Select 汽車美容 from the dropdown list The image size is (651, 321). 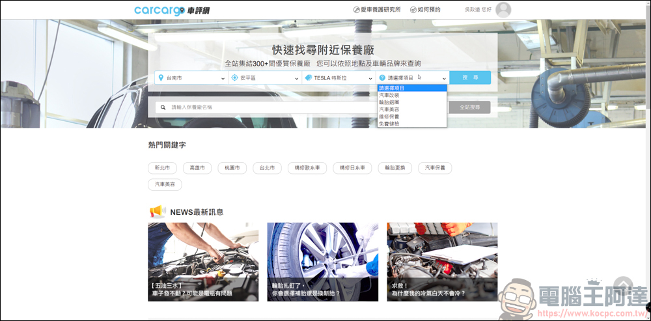click(412, 109)
